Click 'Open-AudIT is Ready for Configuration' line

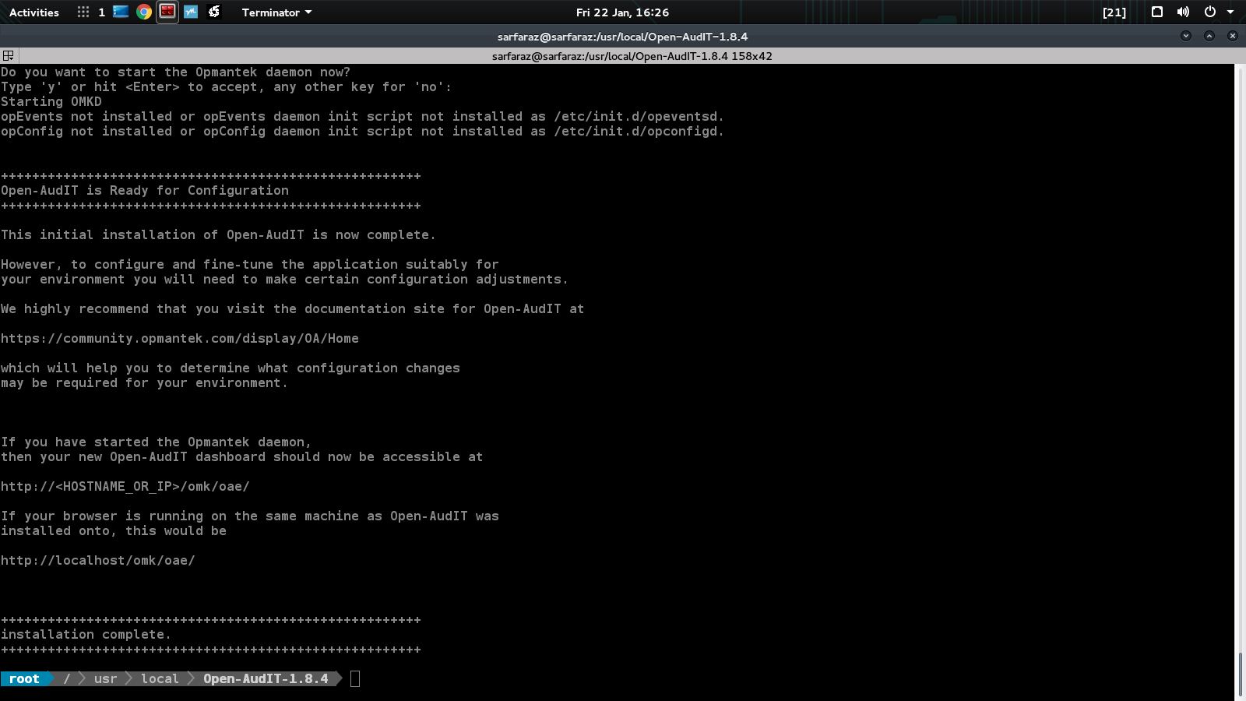pyautogui.click(x=145, y=191)
